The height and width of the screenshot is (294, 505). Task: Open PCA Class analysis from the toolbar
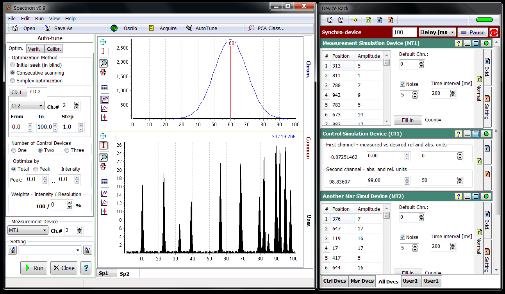click(251, 28)
